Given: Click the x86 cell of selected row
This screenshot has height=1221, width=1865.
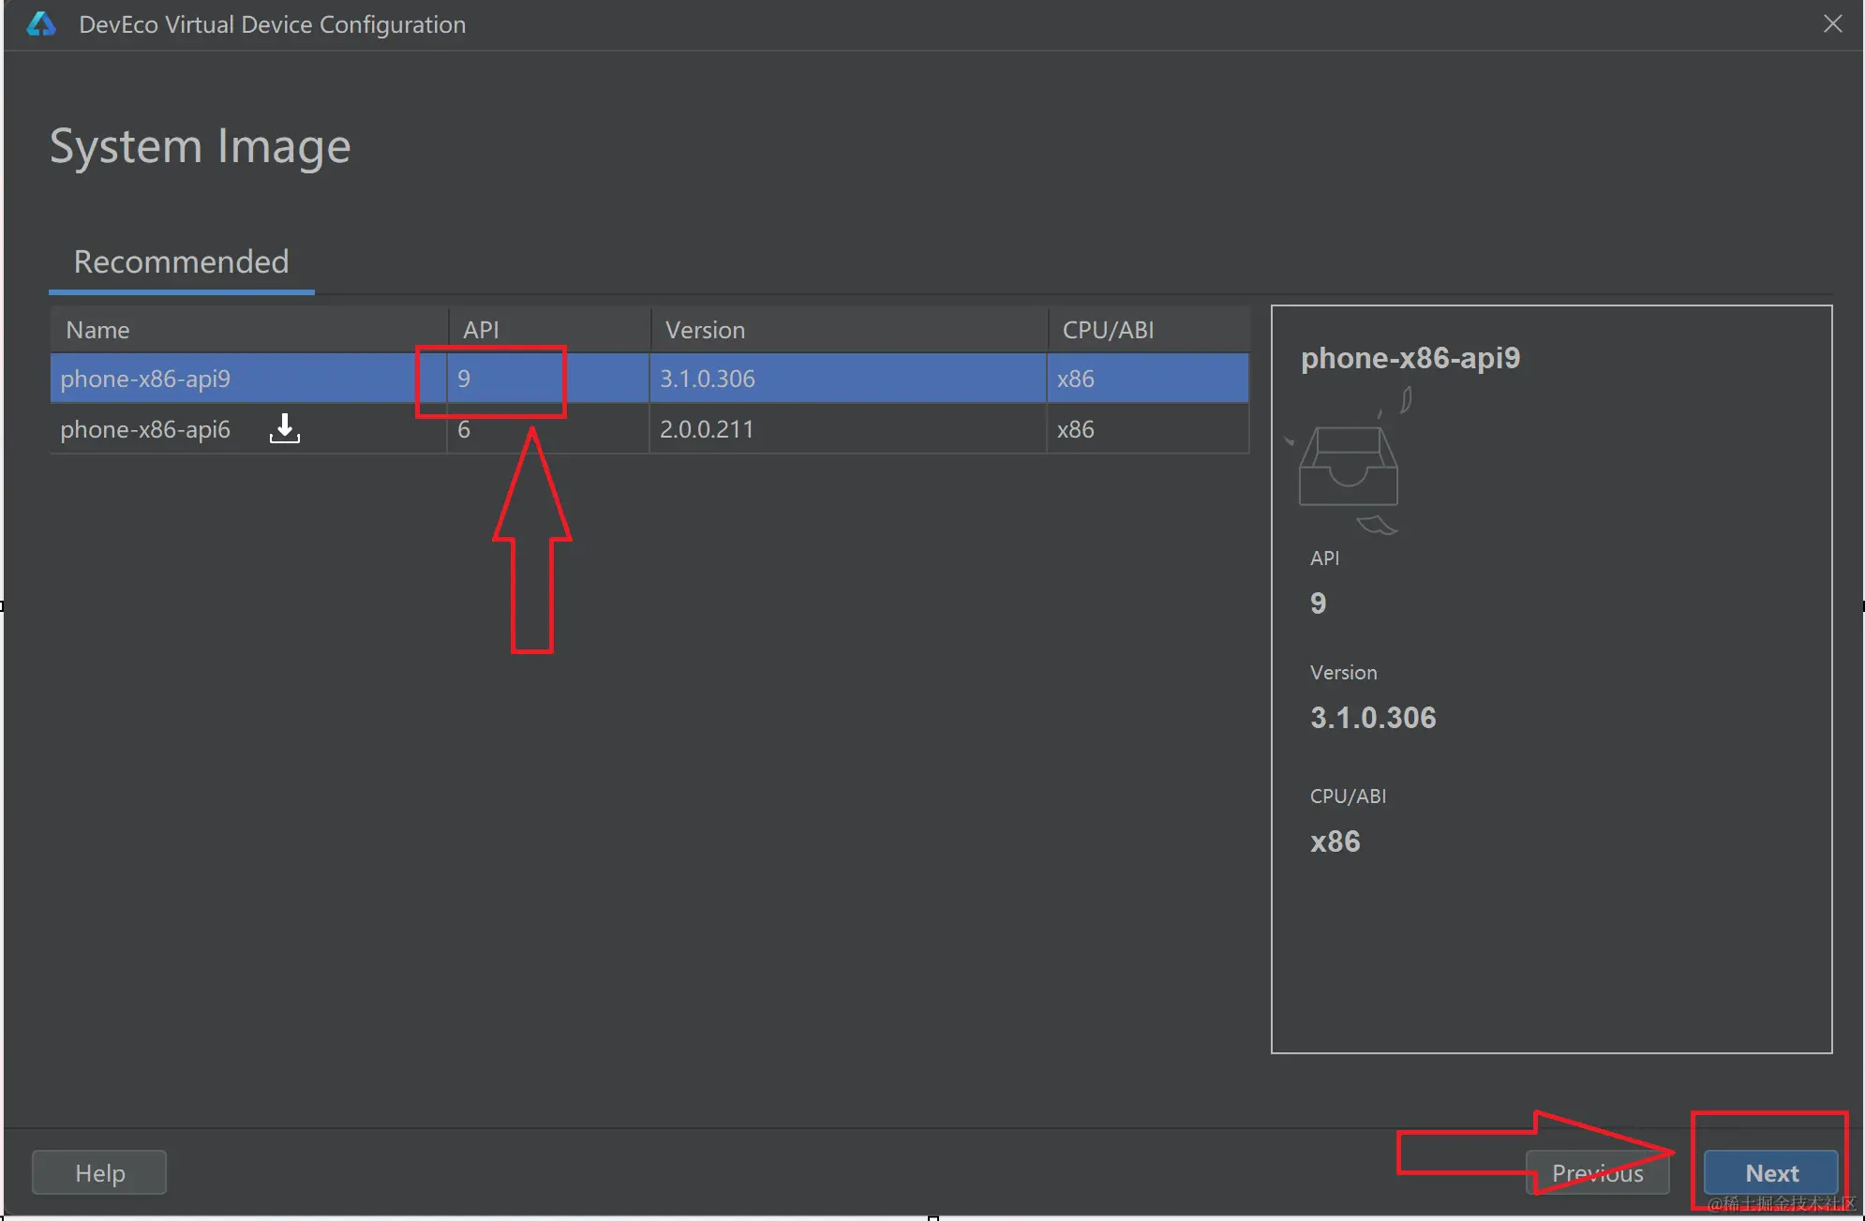Looking at the screenshot, I should tap(1076, 379).
